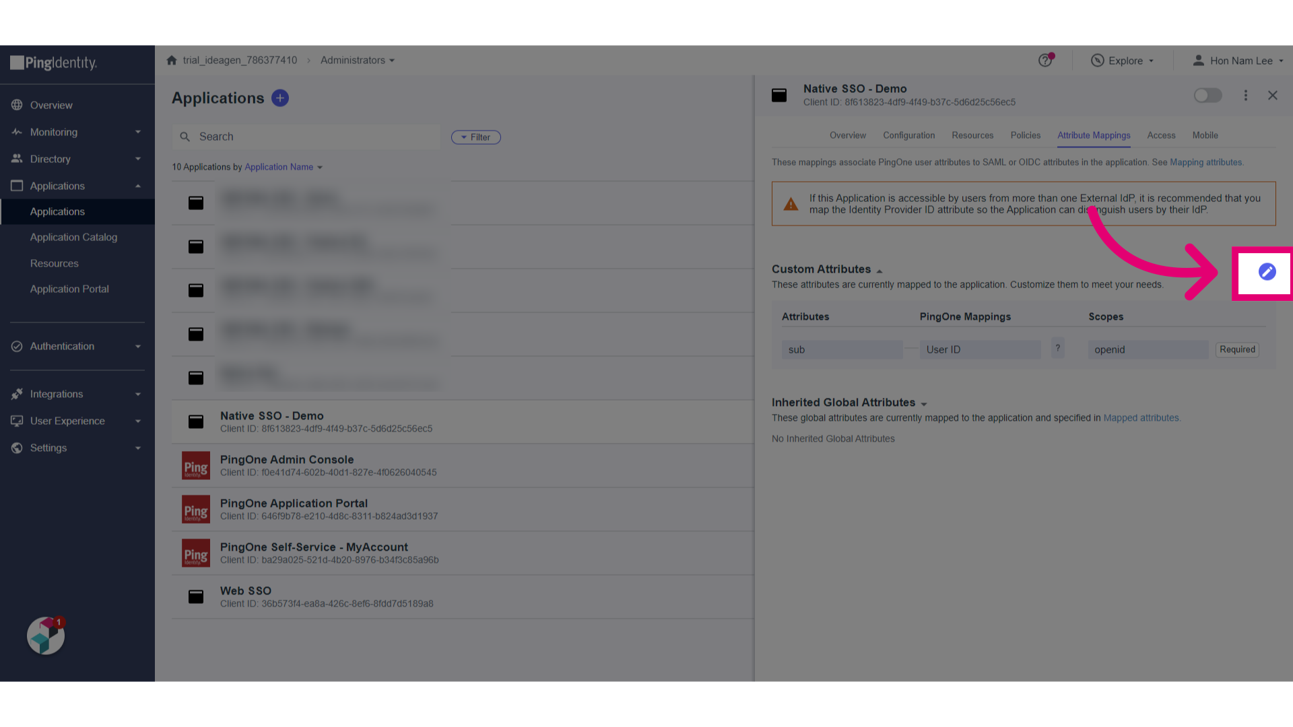Image resolution: width=1293 pixels, height=727 pixels.
Task: Click the openid scope field
Action: coord(1148,349)
